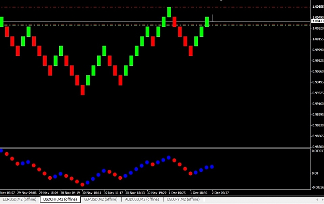
Task: Click the 2 Dec 06:37 time label
Action: click(220, 193)
